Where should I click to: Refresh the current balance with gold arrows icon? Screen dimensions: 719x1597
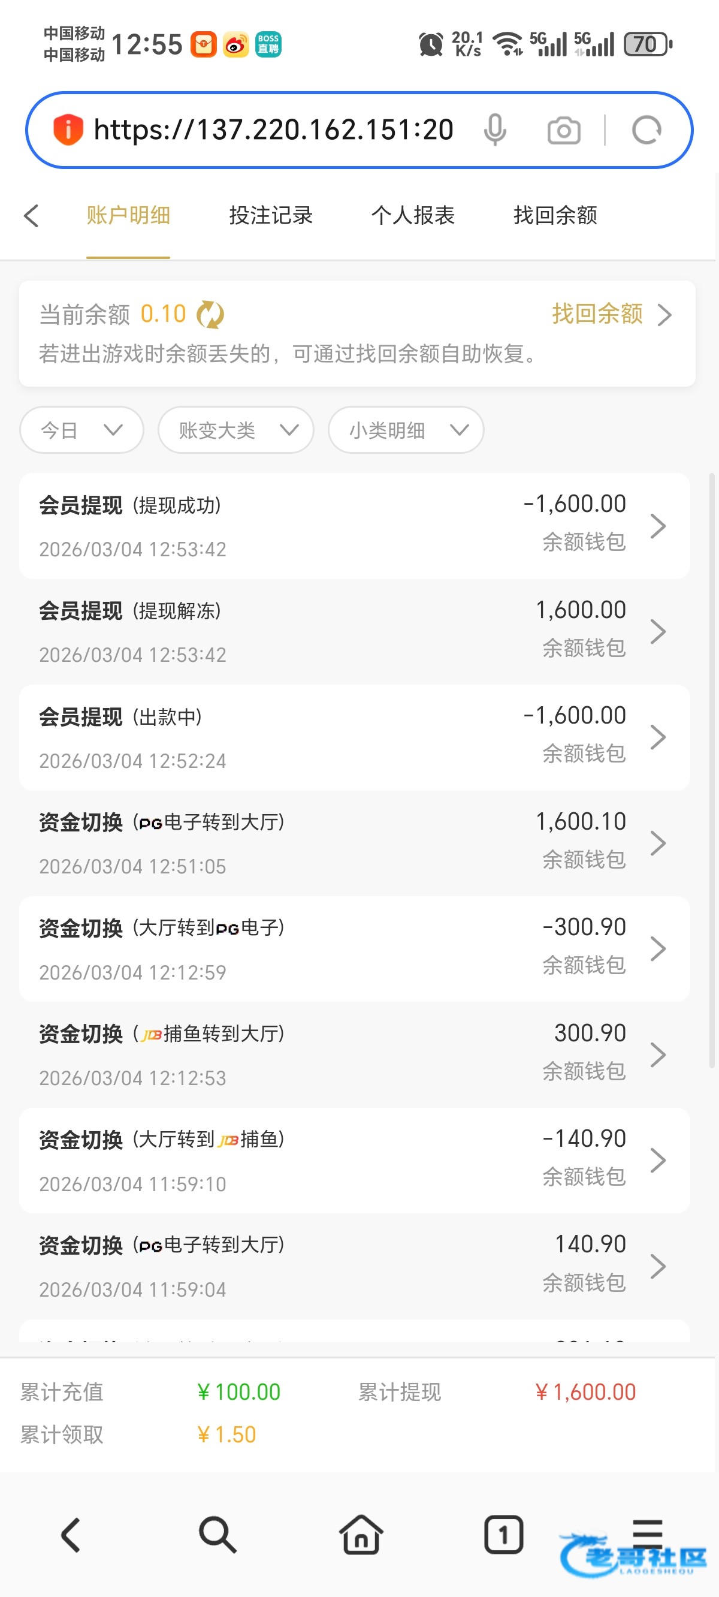210,314
